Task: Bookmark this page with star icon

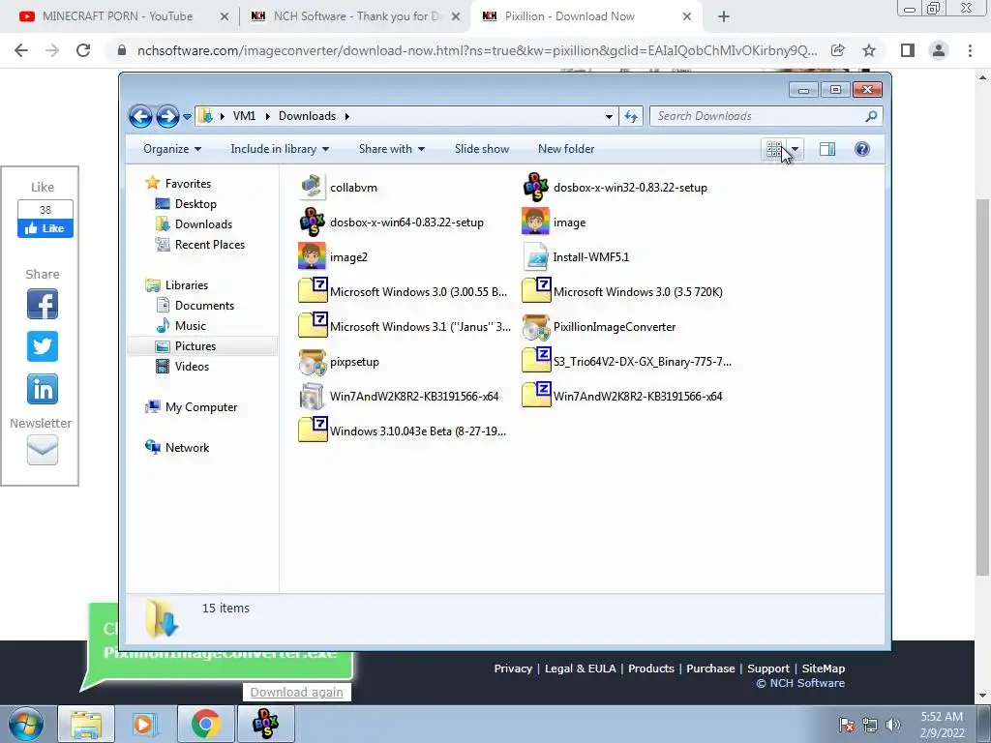Action: pyautogui.click(x=869, y=50)
